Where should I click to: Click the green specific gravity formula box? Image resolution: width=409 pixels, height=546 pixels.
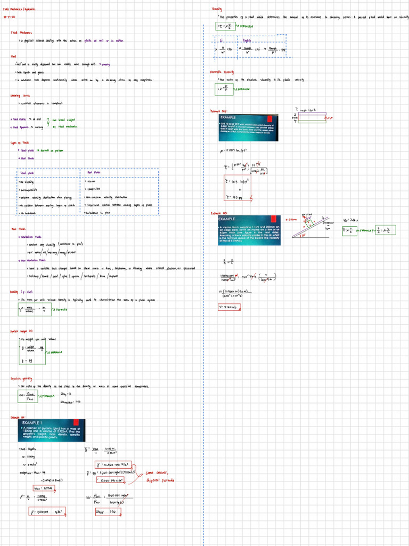[28, 396]
